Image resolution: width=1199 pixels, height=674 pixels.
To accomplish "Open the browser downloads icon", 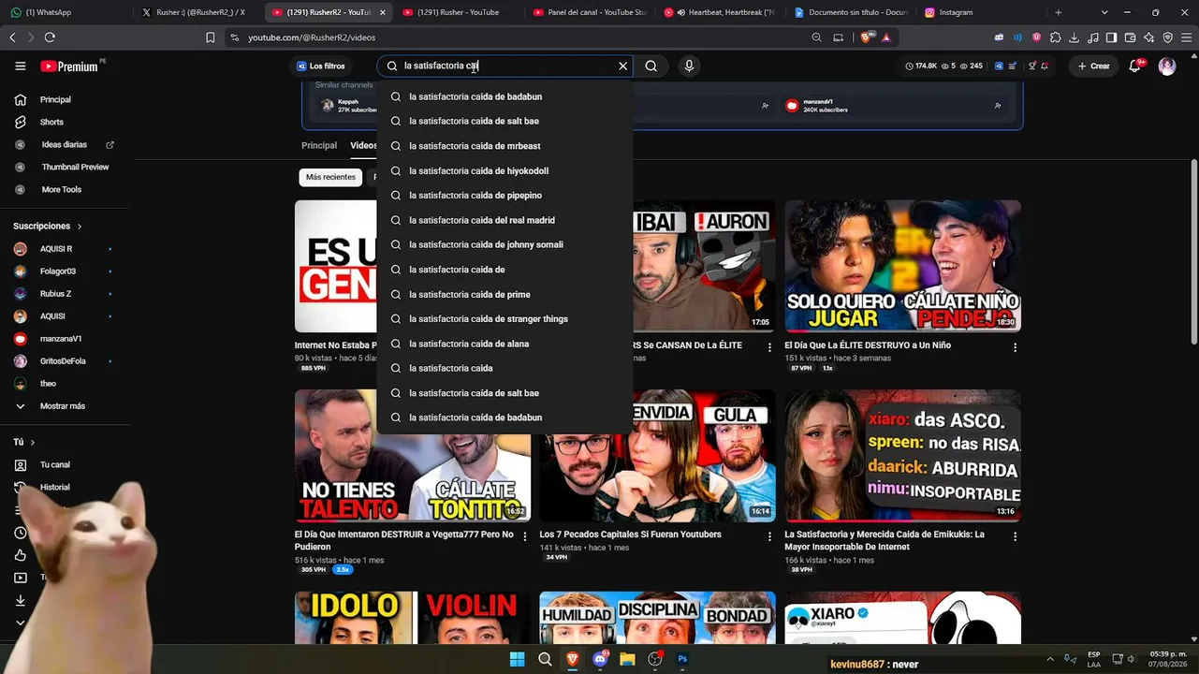I will [x=1074, y=37].
